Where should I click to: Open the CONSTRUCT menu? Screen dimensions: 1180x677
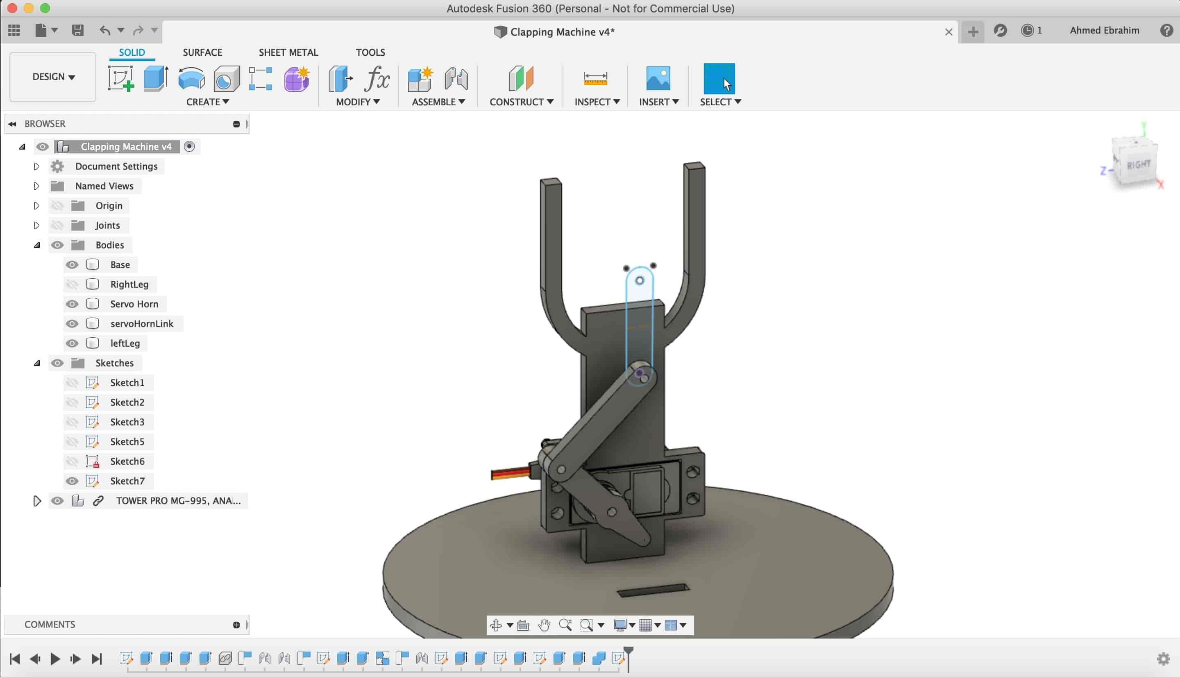tap(521, 102)
